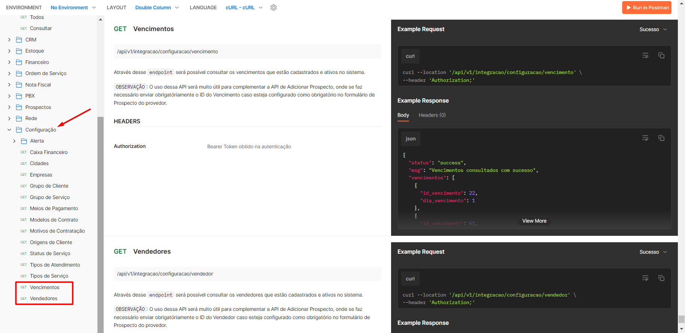Open the Grupo de Cliente request
This screenshot has width=685, height=333.
49,186
